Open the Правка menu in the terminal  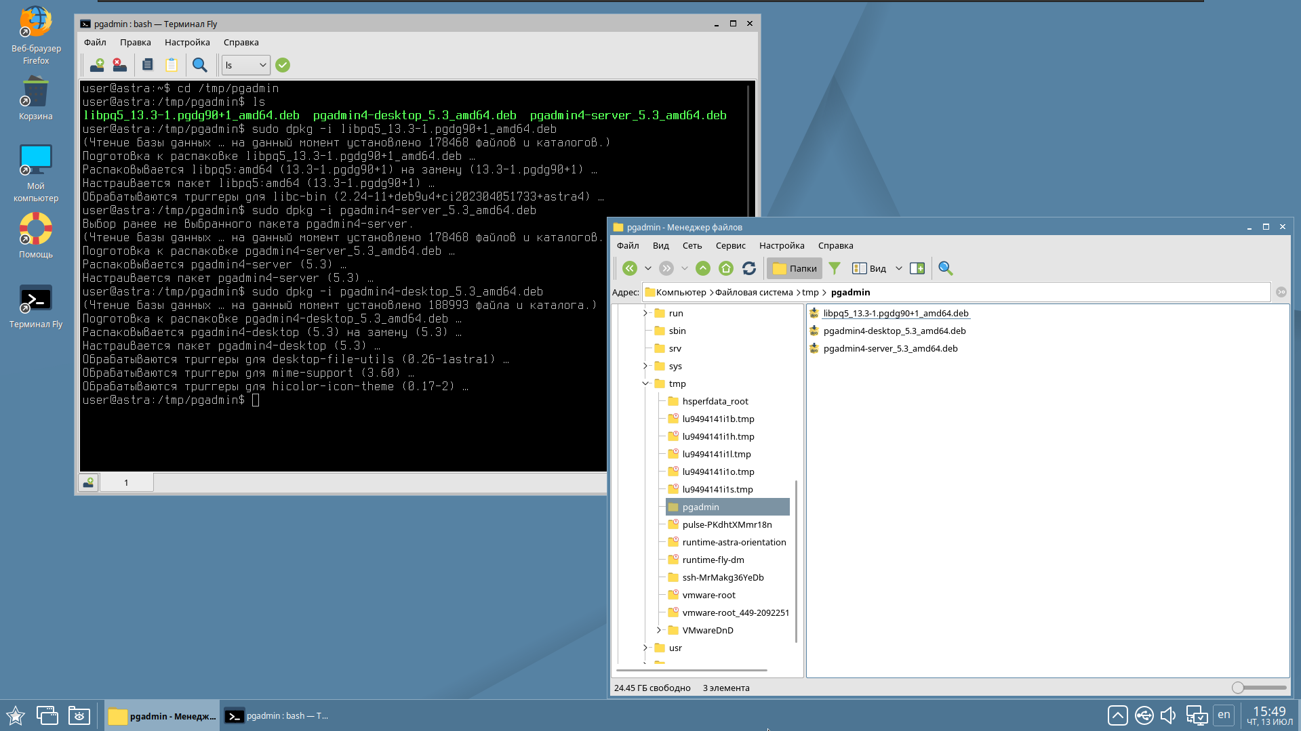click(136, 42)
